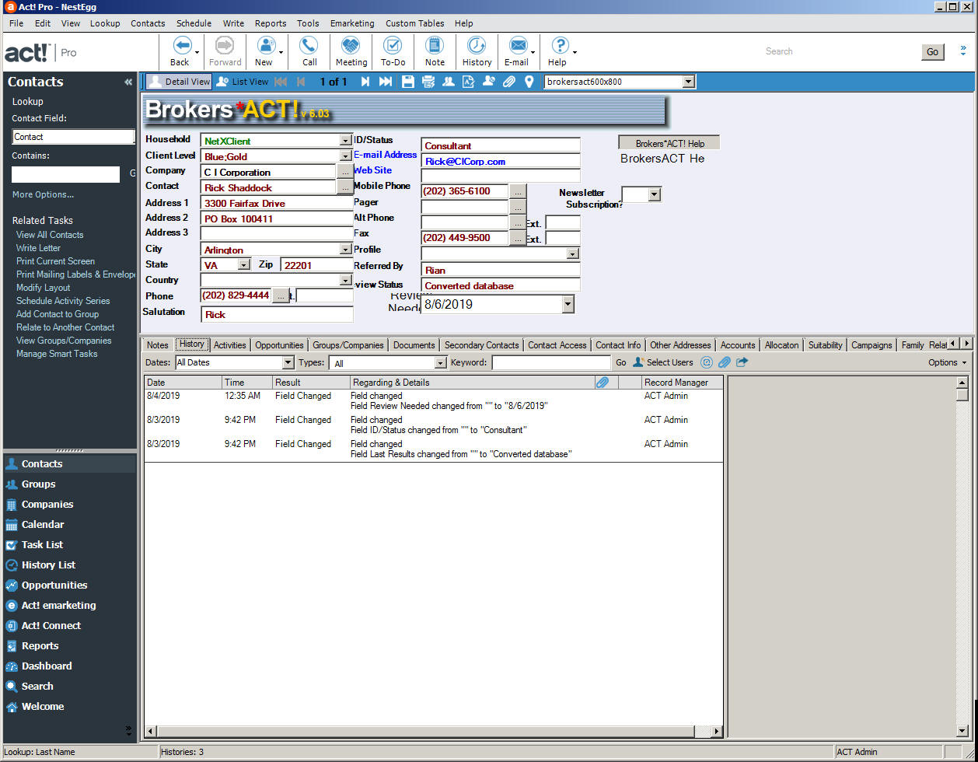978x762 pixels.
Task: Go to the next record arrow
Action: coord(365,82)
